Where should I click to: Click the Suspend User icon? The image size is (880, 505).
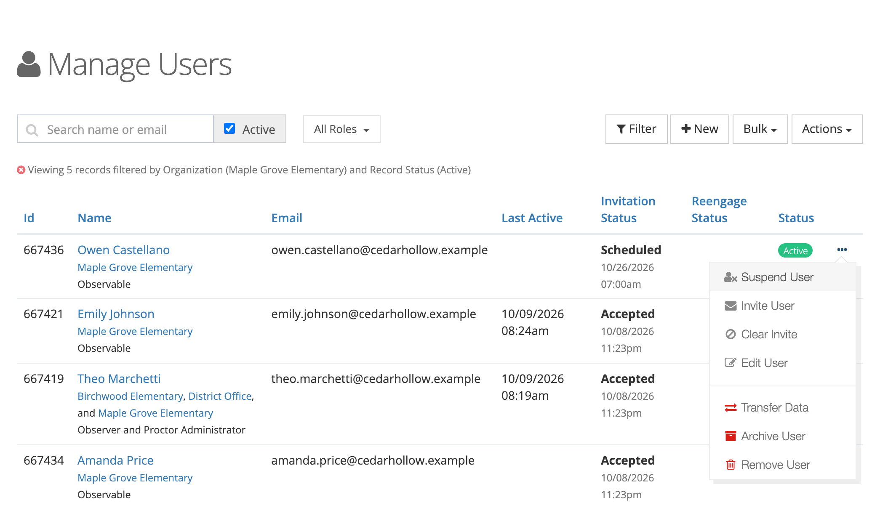[731, 277]
